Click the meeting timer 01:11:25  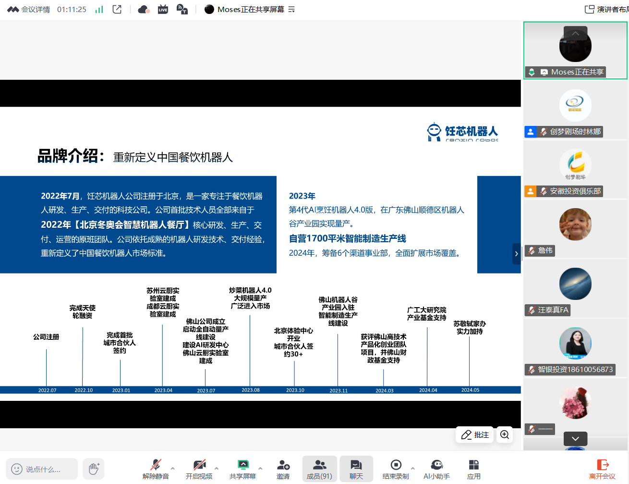(x=72, y=10)
